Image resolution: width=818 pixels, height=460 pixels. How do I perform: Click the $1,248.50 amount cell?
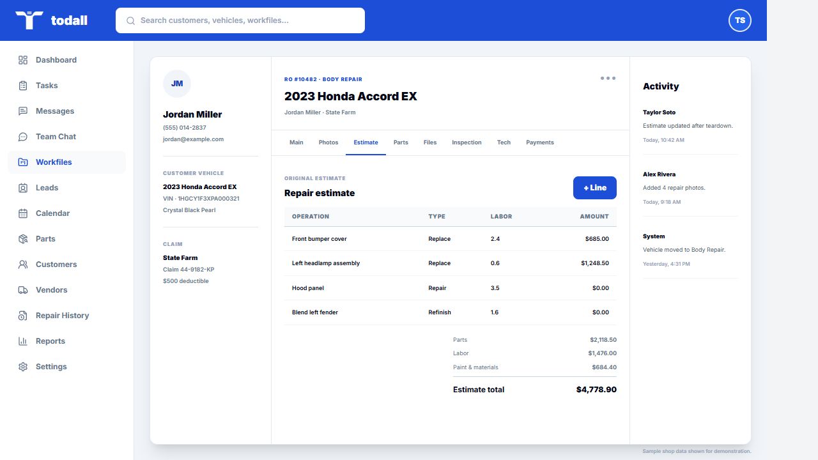pyautogui.click(x=595, y=263)
